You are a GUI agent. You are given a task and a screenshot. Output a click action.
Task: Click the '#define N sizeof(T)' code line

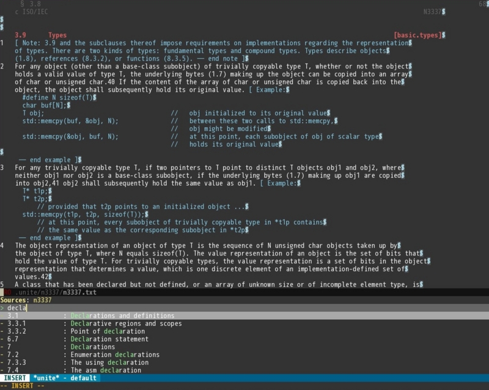[57, 97]
